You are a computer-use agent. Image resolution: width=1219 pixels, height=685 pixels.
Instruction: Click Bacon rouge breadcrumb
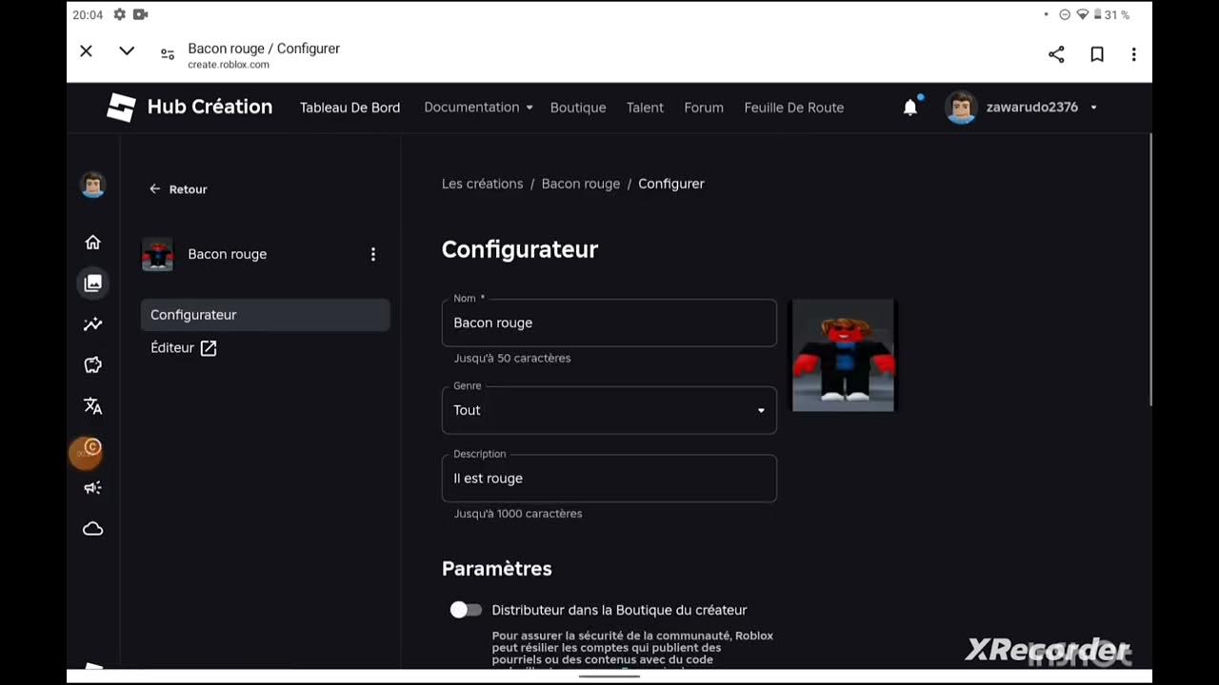(x=581, y=184)
